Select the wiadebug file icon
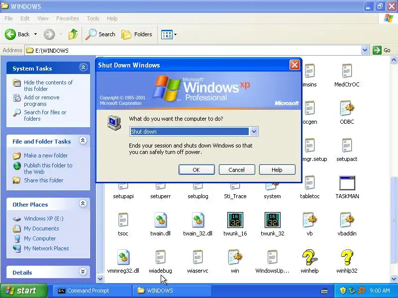Screen dimensions: 398x298 coord(160,257)
